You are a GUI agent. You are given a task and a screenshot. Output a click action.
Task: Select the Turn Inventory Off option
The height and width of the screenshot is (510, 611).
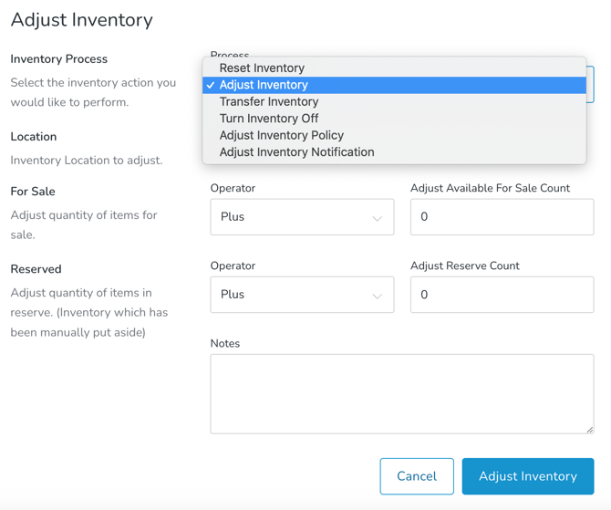pyautogui.click(x=269, y=119)
